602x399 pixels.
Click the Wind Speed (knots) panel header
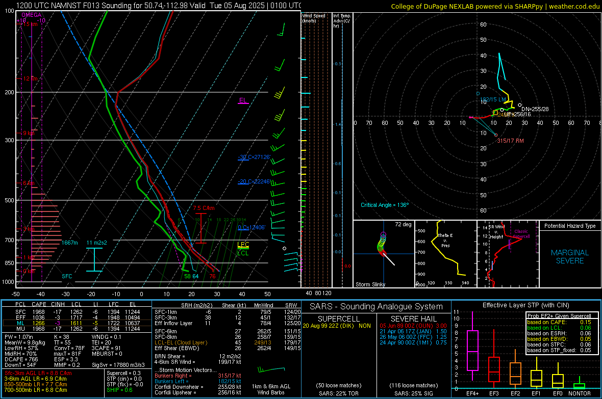click(314, 18)
